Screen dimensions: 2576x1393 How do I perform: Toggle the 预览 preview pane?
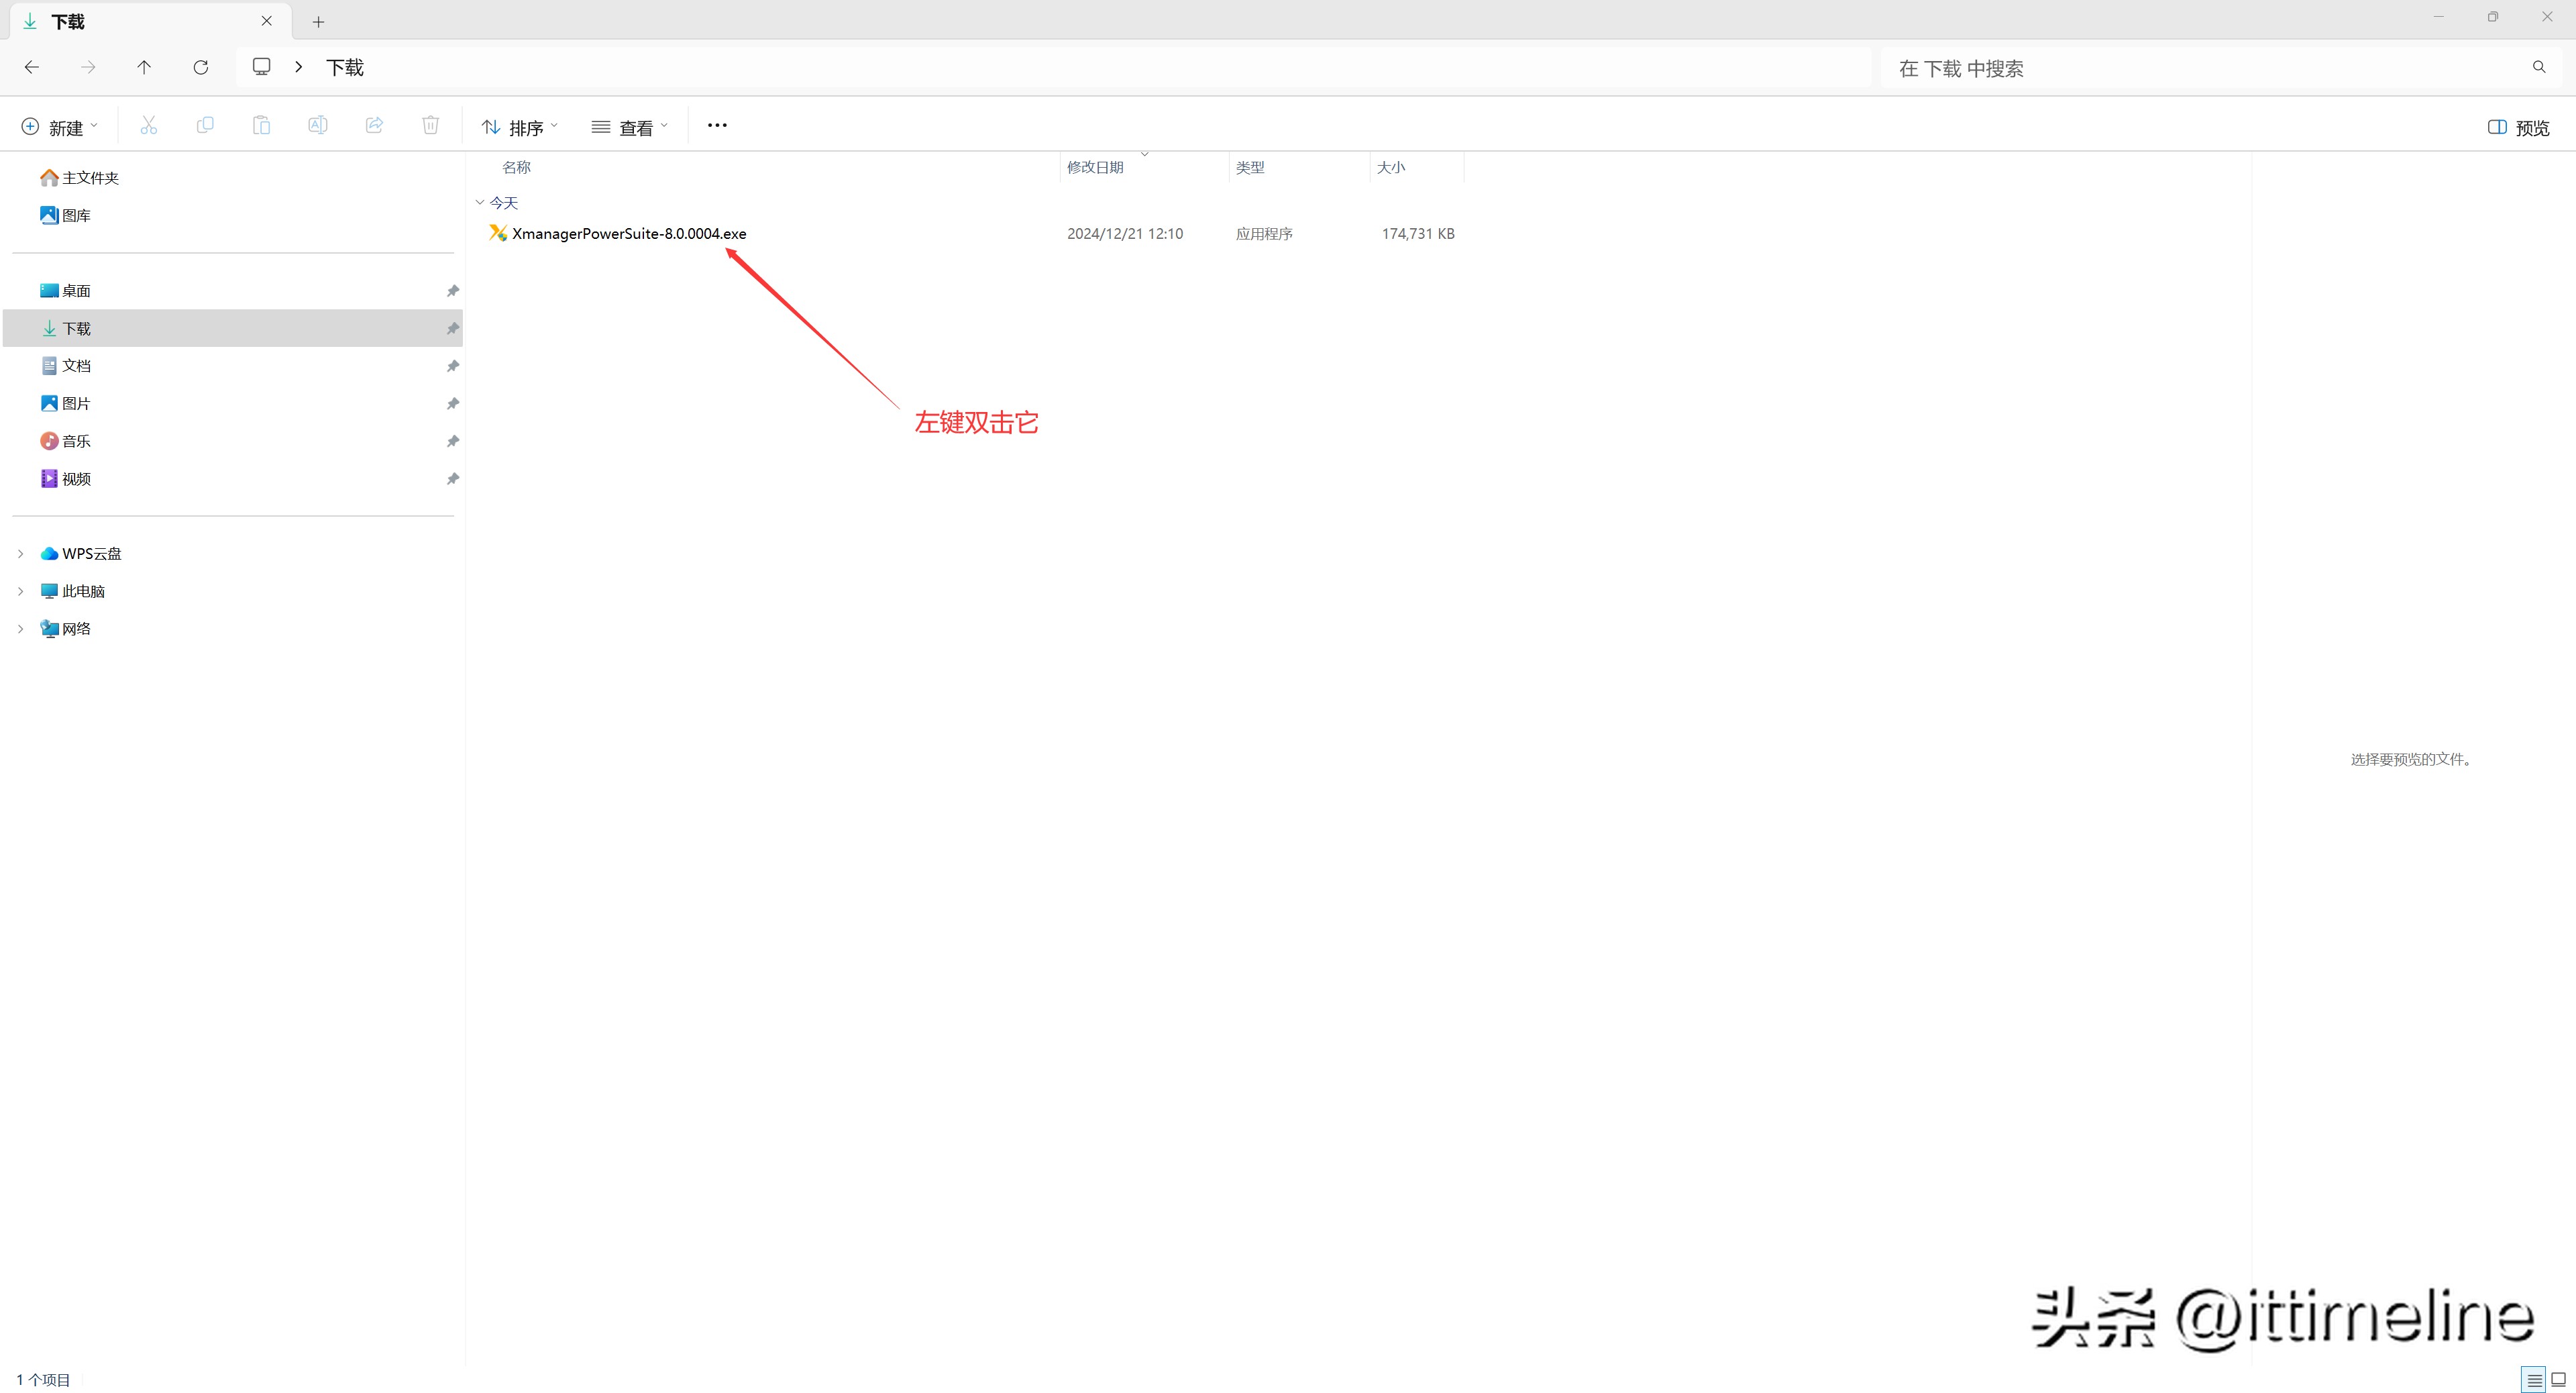click(x=2518, y=127)
